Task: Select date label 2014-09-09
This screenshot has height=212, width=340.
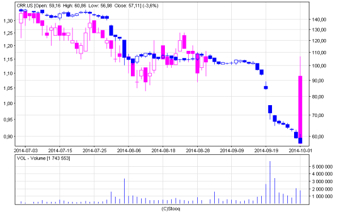Action: (232, 150)
